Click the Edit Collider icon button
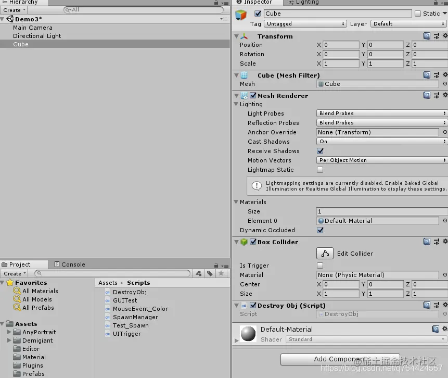This screenshot has height=378, width=448. click(325, 254)
